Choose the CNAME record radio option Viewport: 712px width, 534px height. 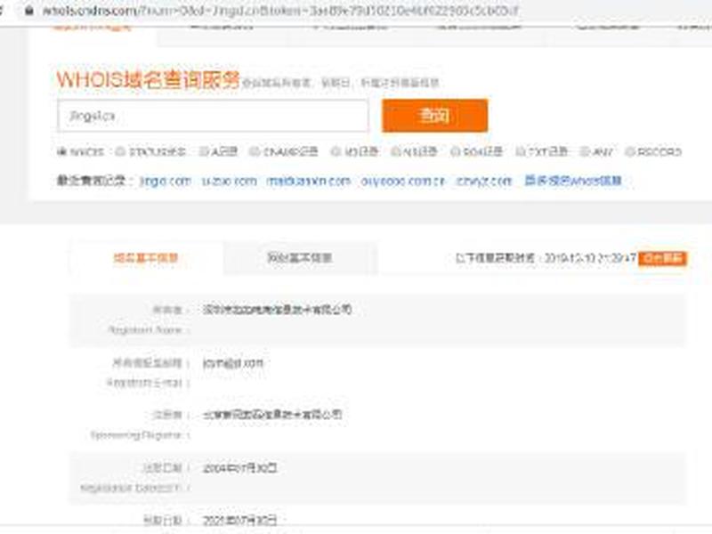tap(255, 151)
